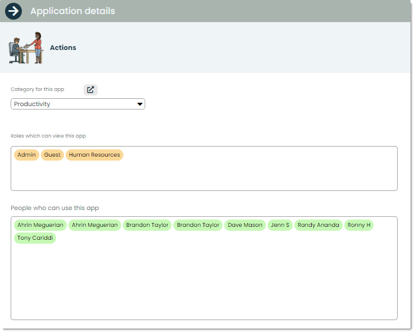Select the Tony Cariddi person tag
The image size is (415, 333).
(x=35, y=238)
